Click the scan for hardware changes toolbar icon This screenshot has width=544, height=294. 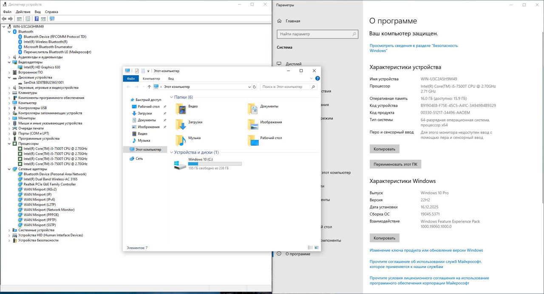coord(52,19)
